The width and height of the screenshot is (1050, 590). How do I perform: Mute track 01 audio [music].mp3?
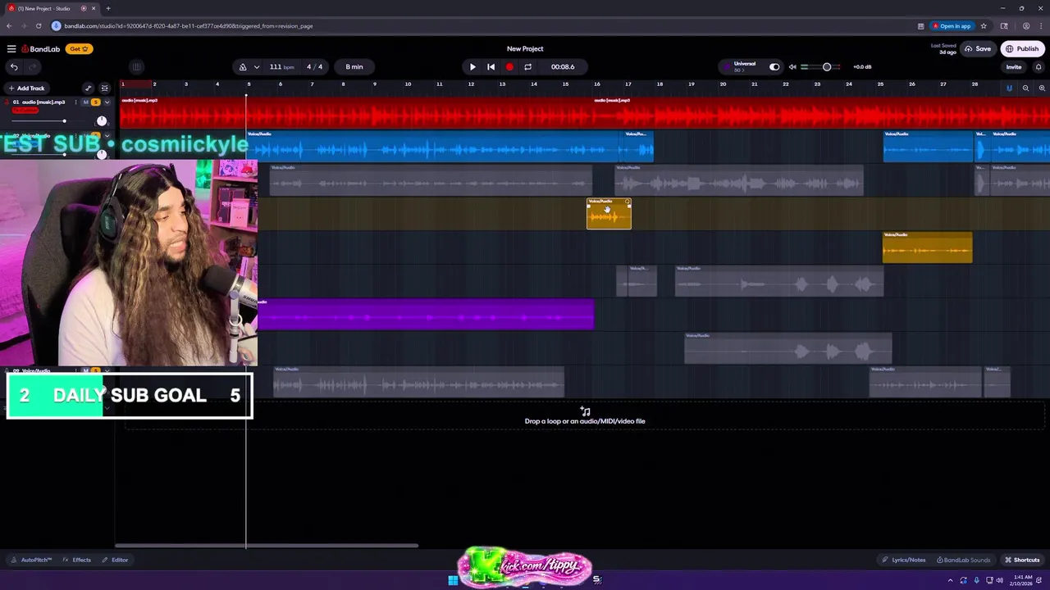(x=86, y=102)
